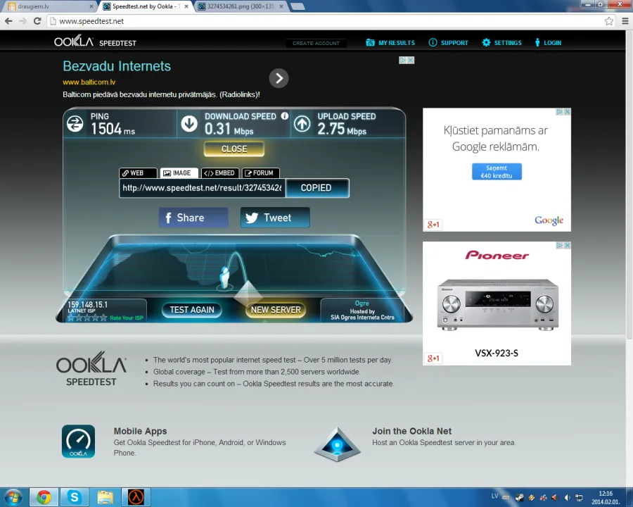The height and width of the screenshot is (507, 633).
Task: Open My Results
Action: [x=390, y=43]
